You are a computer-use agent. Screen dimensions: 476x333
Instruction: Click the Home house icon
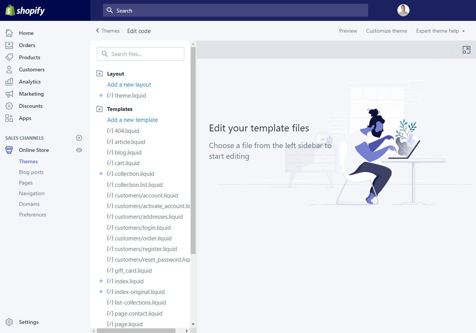(9, 33)
